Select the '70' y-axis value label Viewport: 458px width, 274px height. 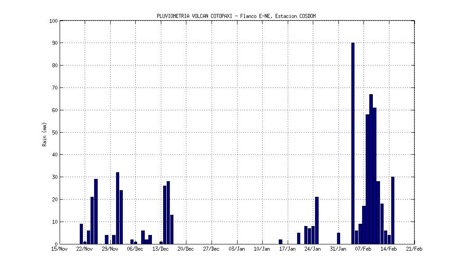coord(55,88)
